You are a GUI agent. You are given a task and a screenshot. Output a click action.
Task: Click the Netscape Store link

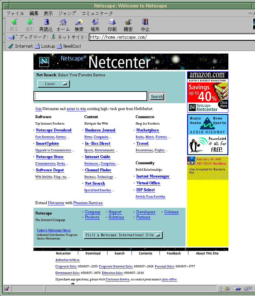pyautogui.click(x=50, y=157)
